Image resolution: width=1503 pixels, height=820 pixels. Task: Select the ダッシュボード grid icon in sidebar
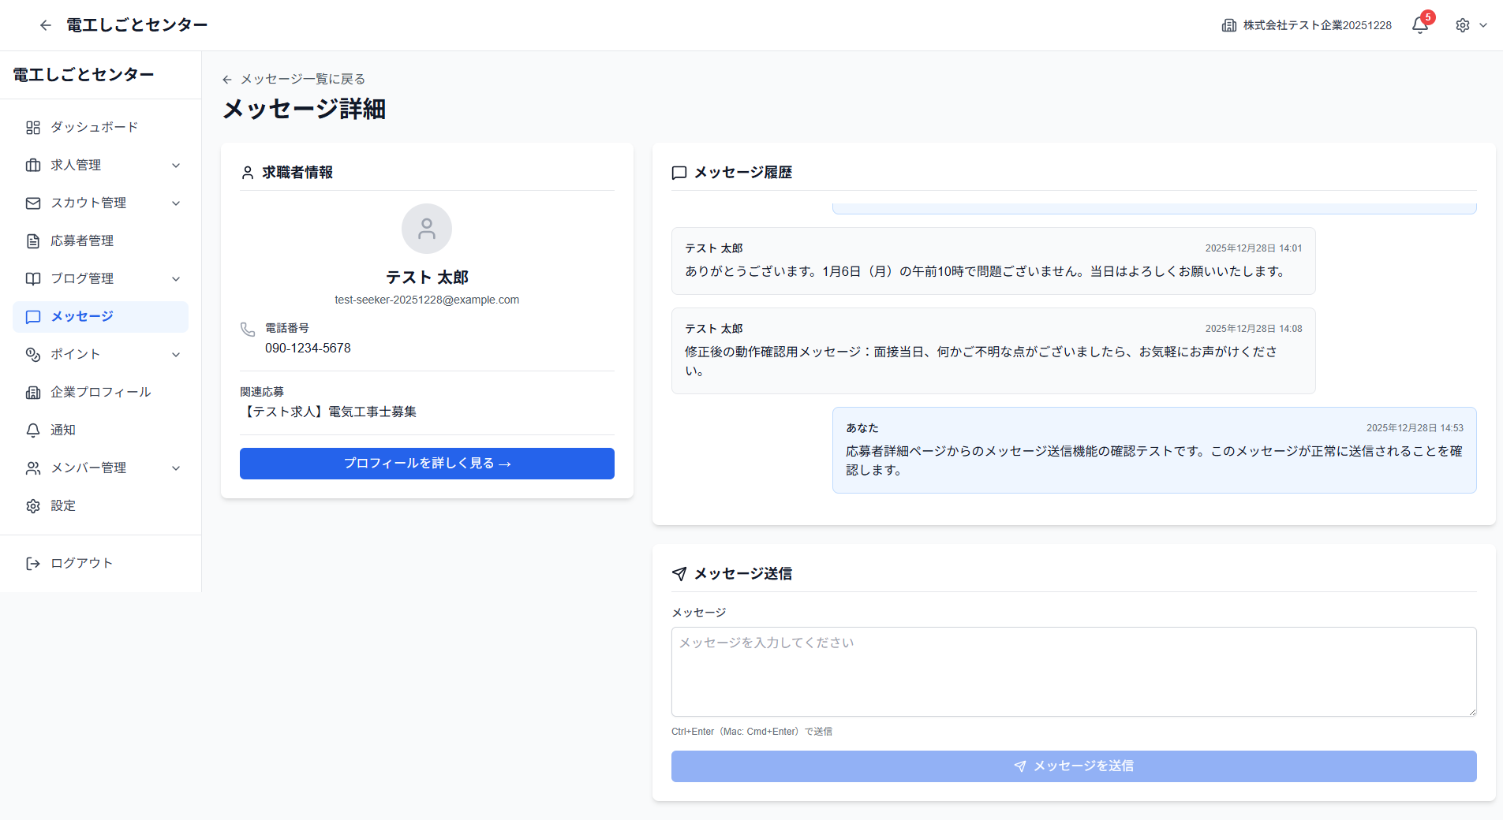32,127
